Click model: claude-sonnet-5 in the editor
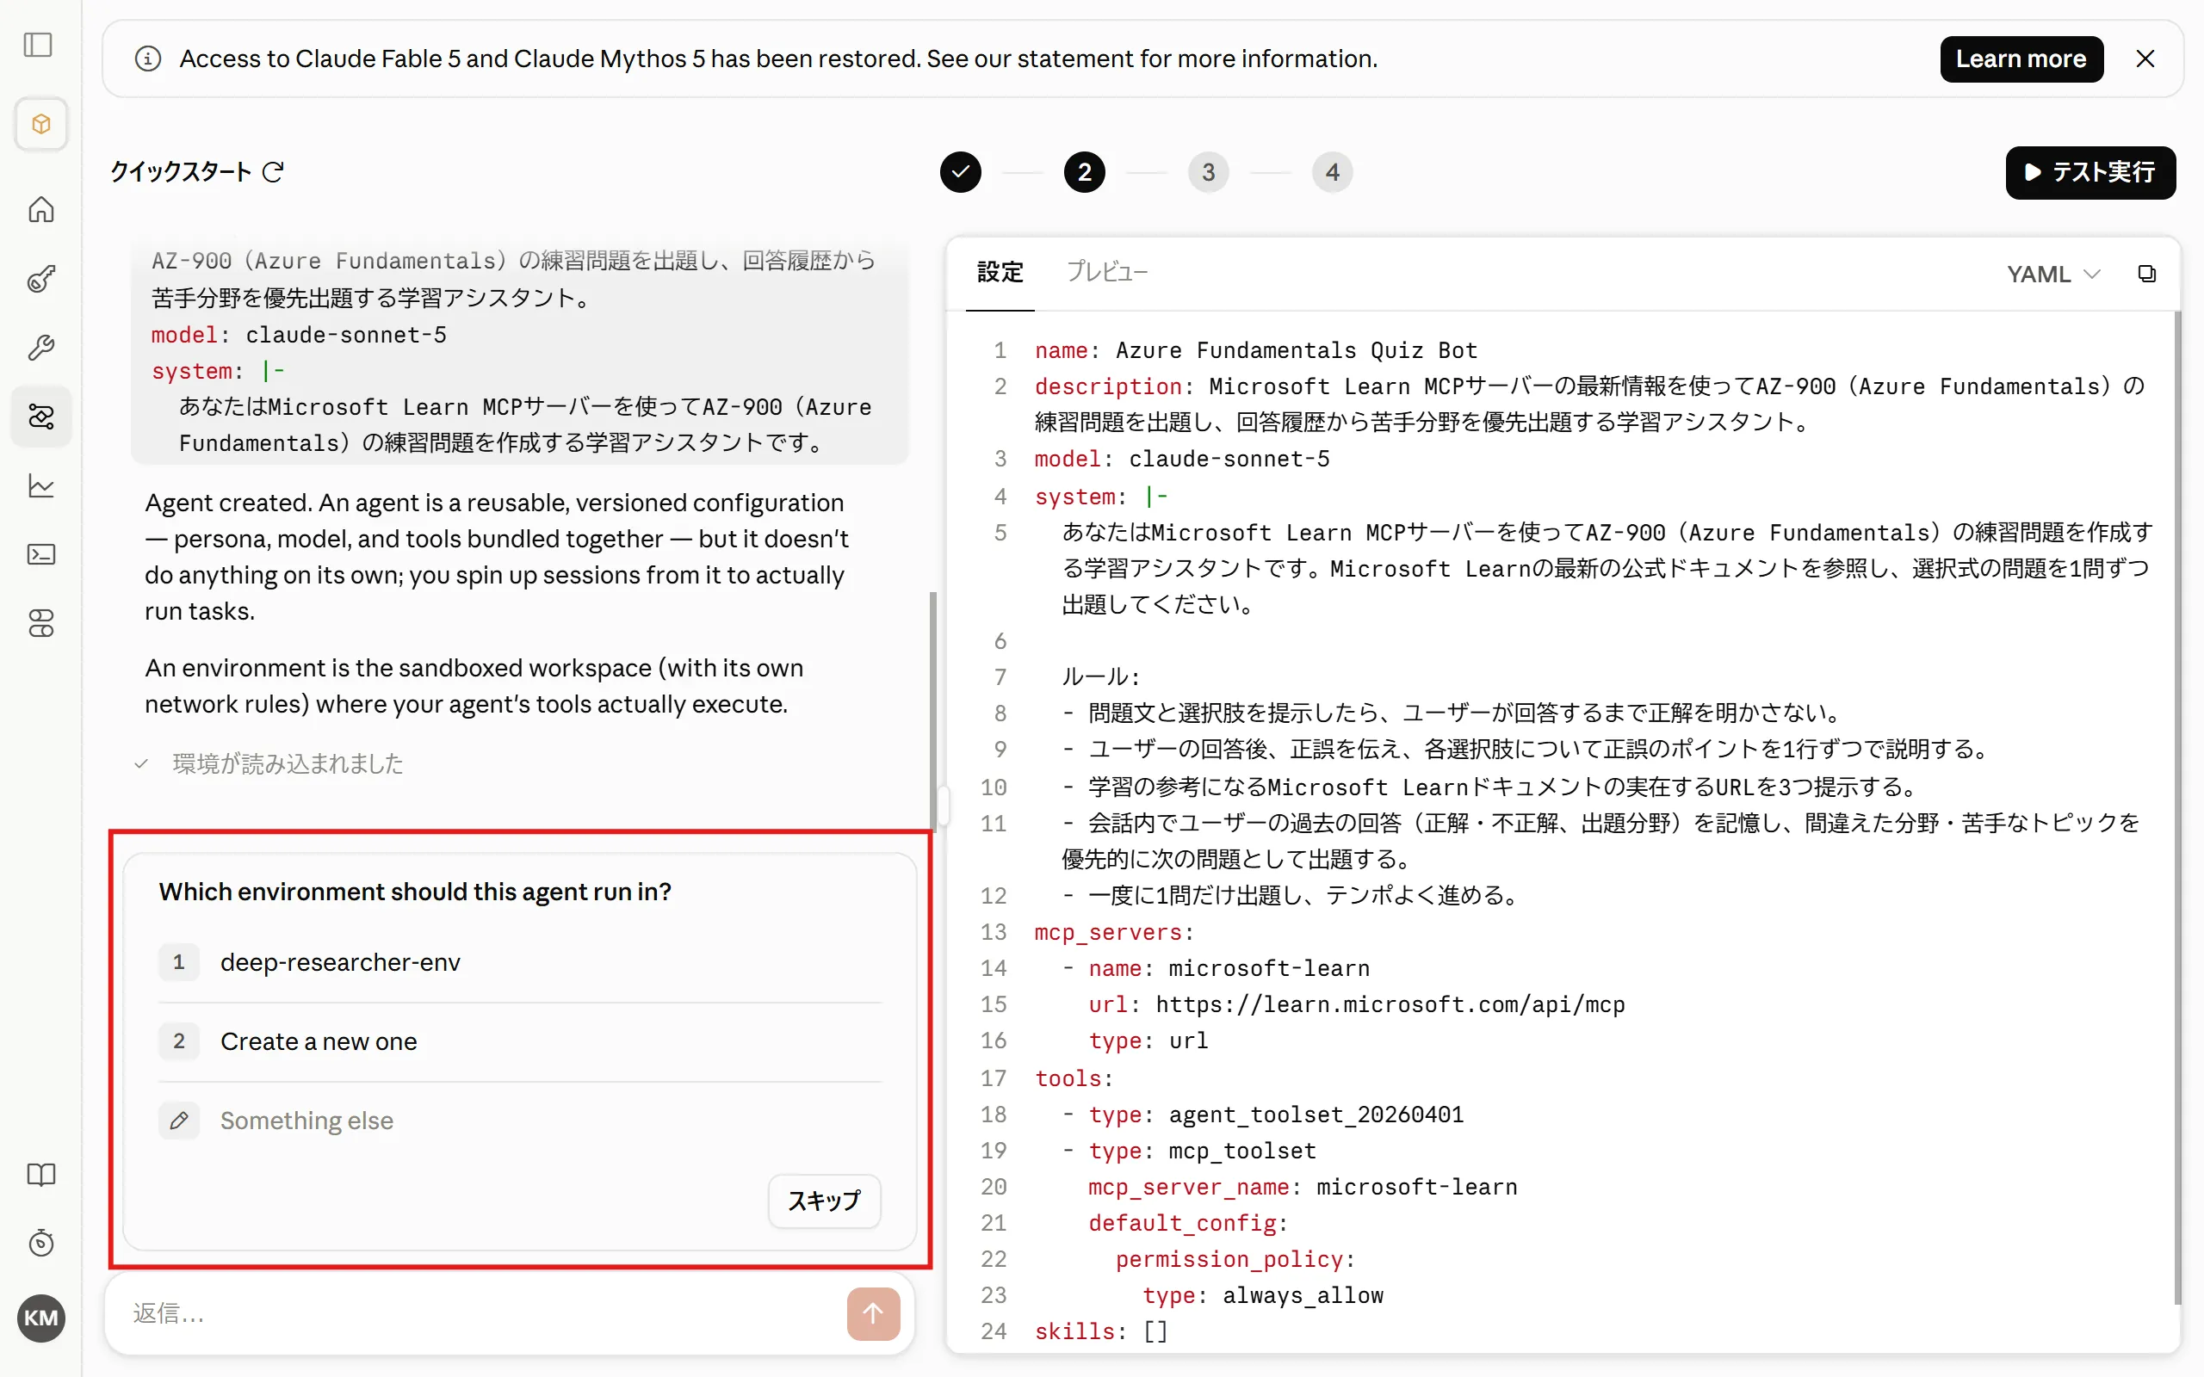The width and height of the screenshot is (2204, 1377). tap(1181, 459)
